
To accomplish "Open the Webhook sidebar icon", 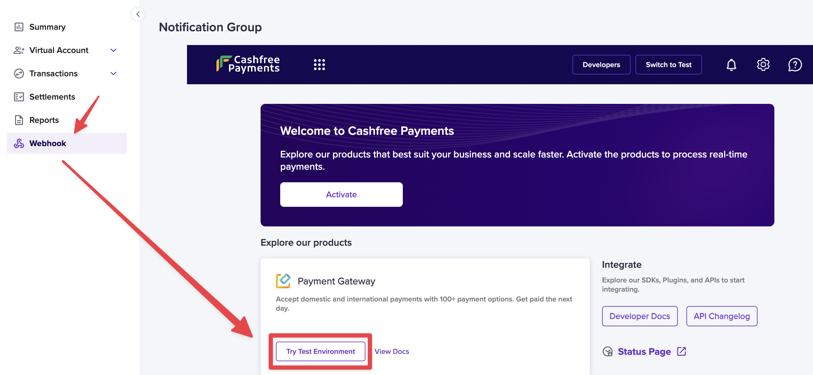I will click(x=19, y=143).
